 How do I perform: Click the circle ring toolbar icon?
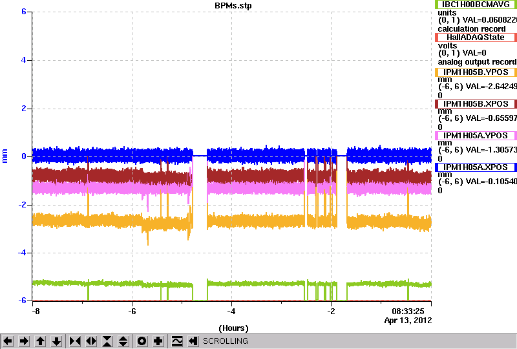tap(142, 341)
